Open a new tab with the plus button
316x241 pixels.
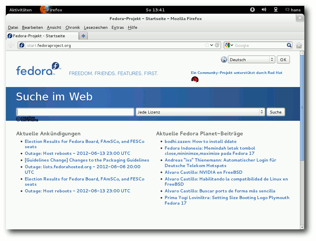click(x=83, y=36)
